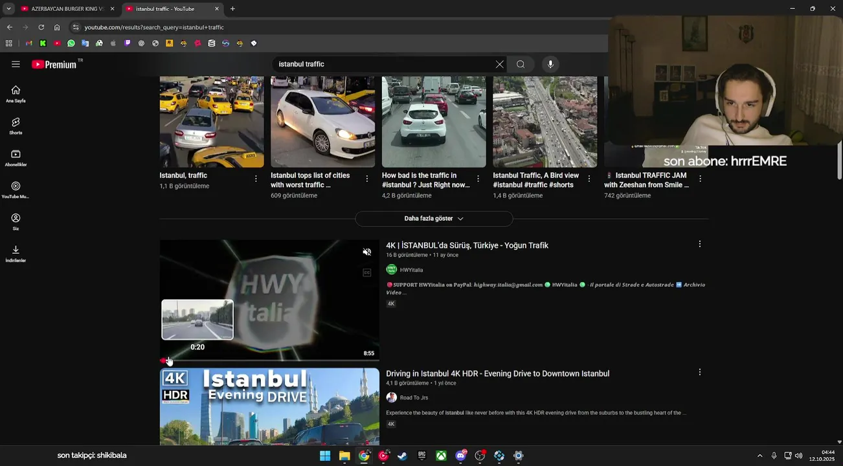Open Epic Games Launcher from taskbar
843x466 pixels.
point(421,456)
